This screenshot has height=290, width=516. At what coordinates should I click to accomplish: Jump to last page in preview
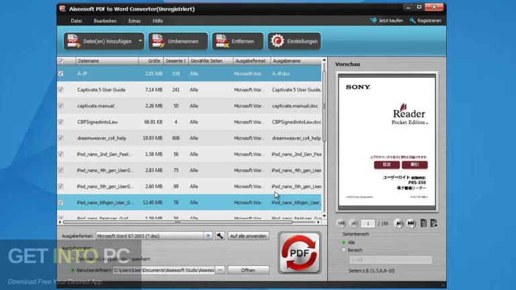(411, 224)
